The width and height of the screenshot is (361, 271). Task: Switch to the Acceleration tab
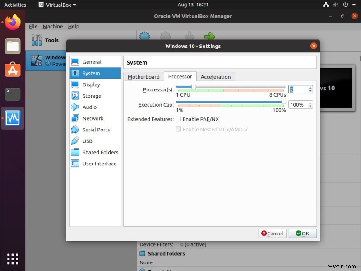pos(216,77)
